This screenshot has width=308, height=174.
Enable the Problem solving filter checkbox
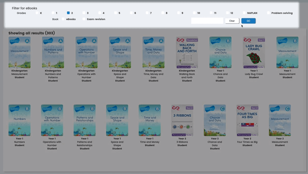click(x=268, y=13)
